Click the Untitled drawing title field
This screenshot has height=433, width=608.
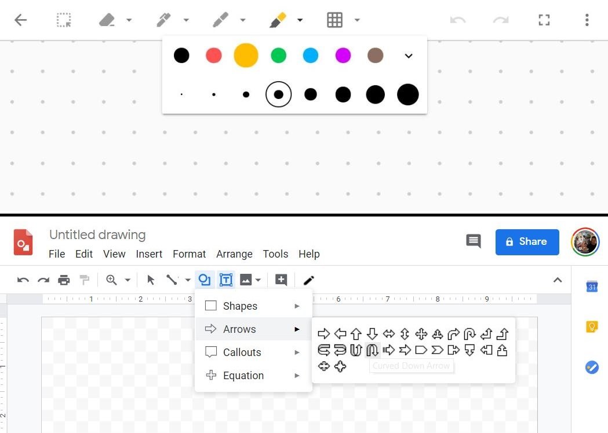(x=97, y=234)
